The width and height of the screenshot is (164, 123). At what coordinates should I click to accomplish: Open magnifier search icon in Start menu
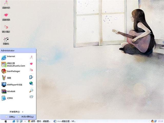[31, 90]
